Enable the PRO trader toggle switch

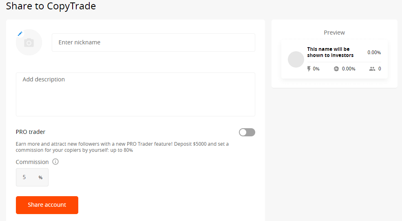click(247, 132)
